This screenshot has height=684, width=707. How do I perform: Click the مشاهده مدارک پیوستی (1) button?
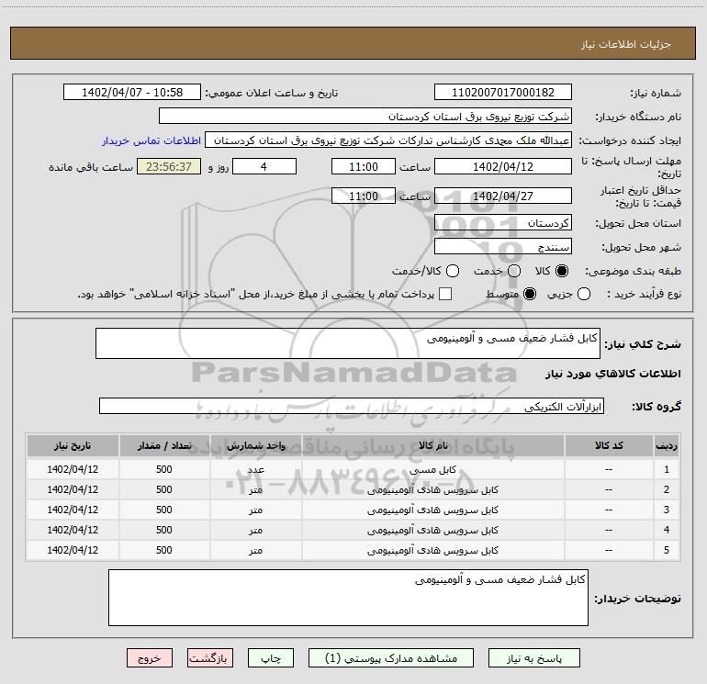pos(391,658)
